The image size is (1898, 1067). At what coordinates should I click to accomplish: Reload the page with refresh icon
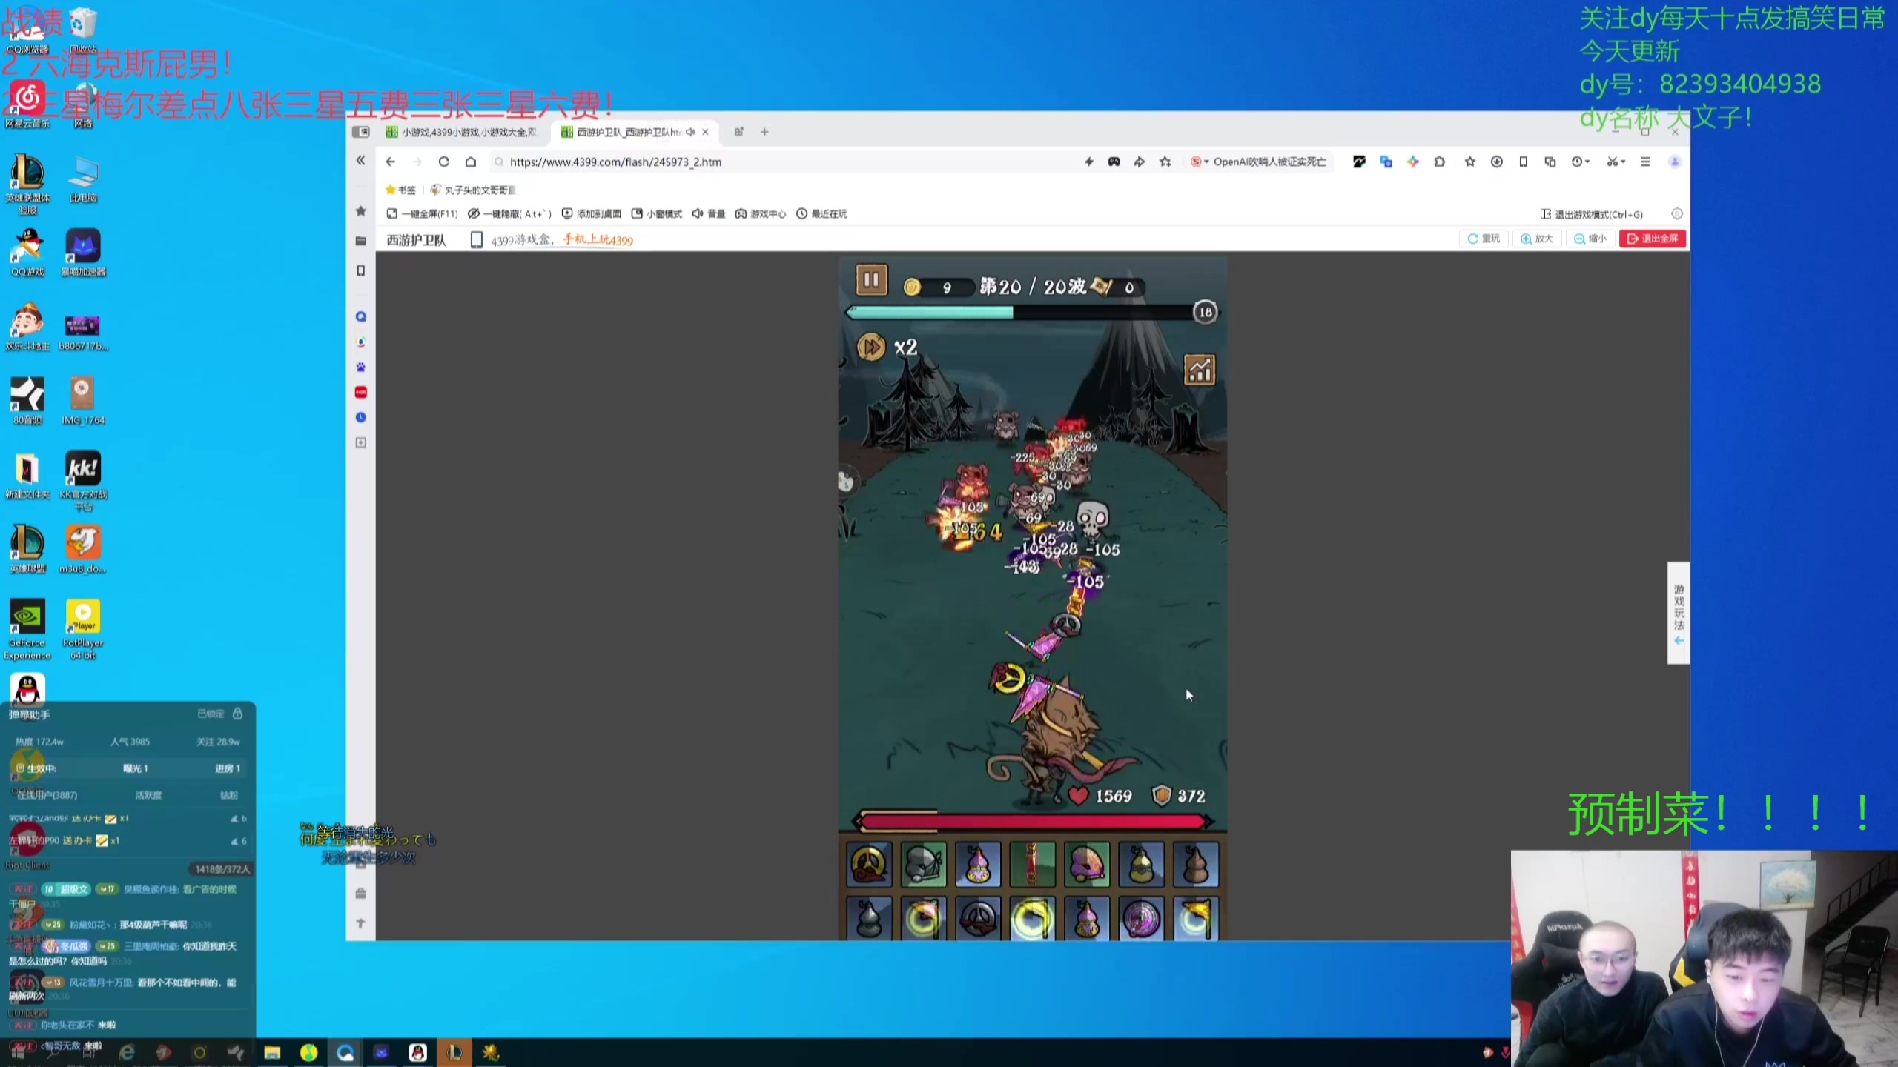click(443, 162)
